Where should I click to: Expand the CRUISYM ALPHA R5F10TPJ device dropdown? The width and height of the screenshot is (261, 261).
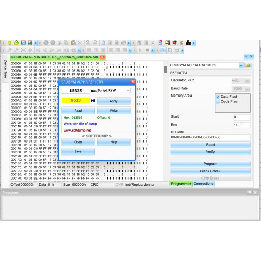coord(241,65)
